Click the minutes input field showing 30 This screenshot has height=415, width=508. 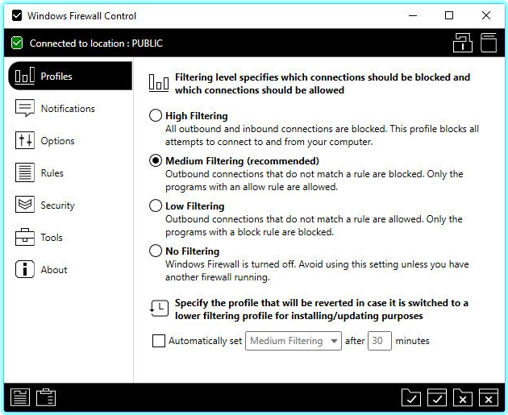(379, 341)
